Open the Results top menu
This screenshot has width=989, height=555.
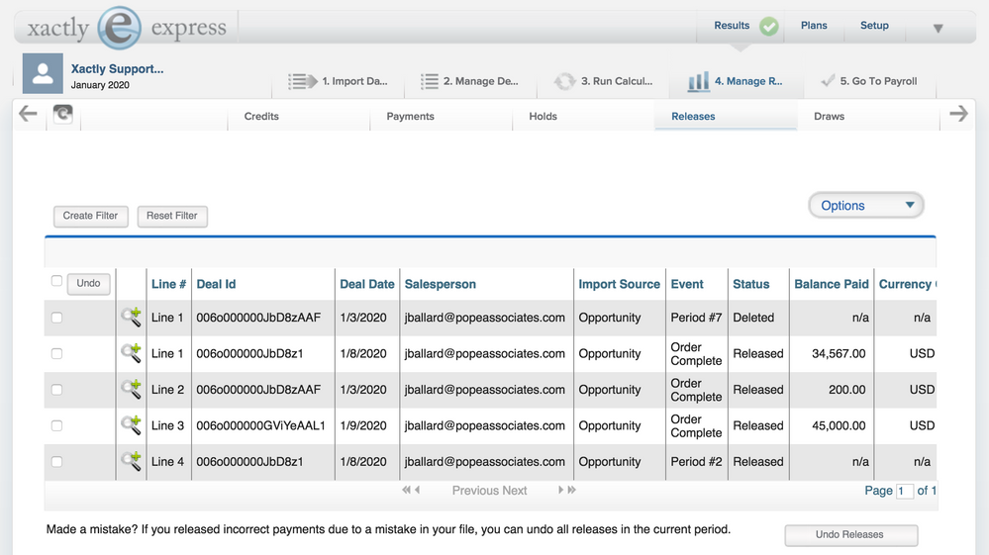click(732, 25)
